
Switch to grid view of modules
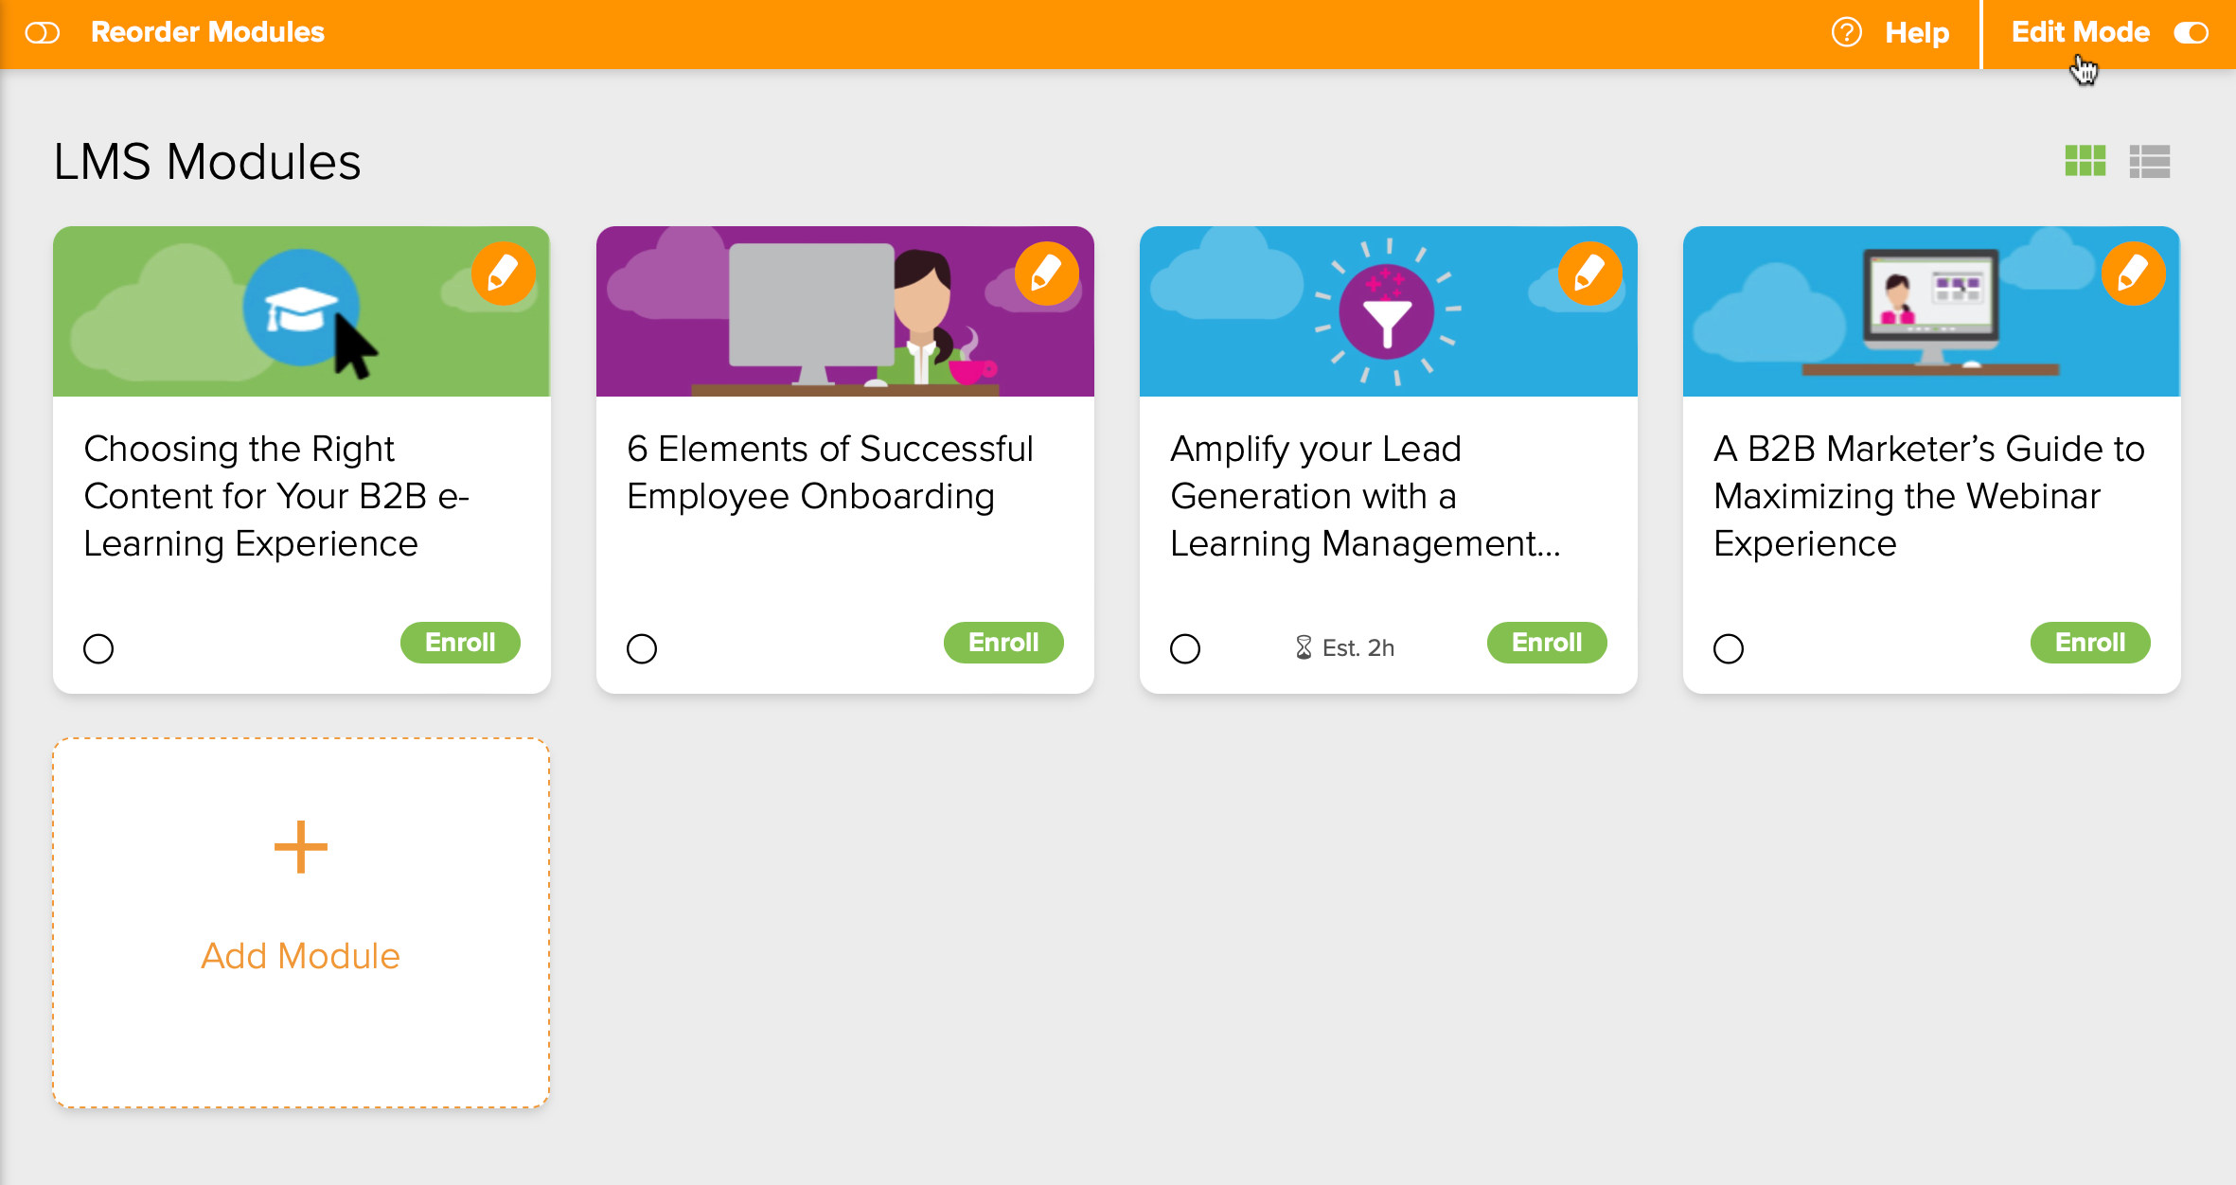[2085, 162]
